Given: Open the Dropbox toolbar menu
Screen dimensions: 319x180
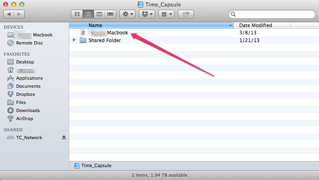Looking at the screenshot, I should 147,14.
